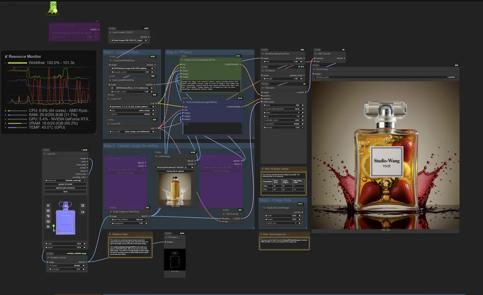Collapse the Save Image node via title dot
This screenshot has width=483, height=295.
click(314, 69)
